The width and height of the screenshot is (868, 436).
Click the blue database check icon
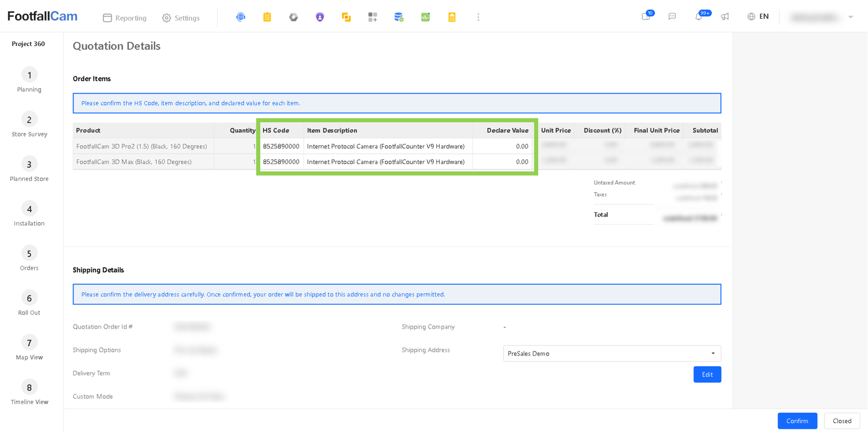click(x=399, y=17)
